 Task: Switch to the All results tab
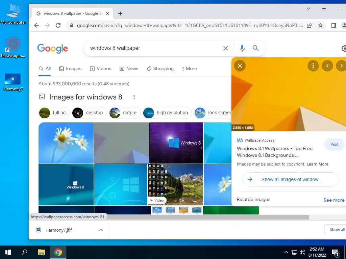point(45,69)
